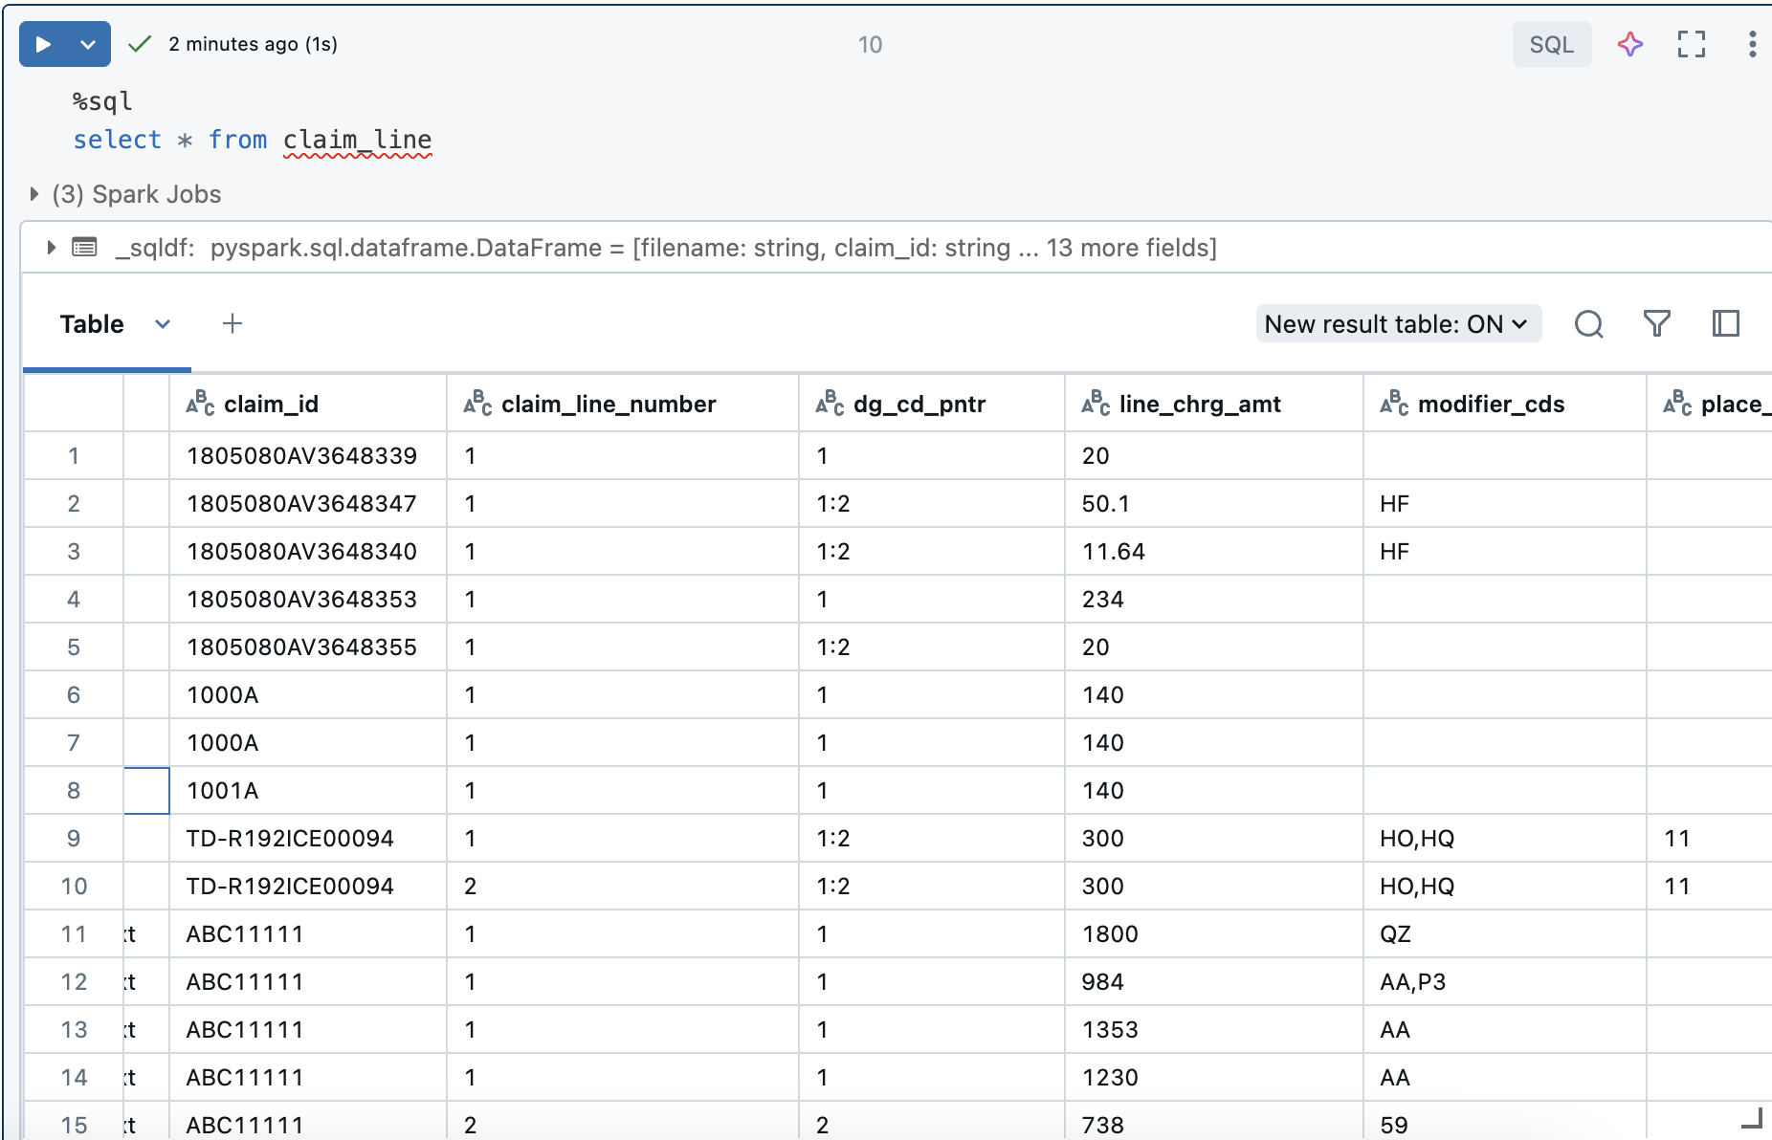Expand the _sqldf DataFrame schema
This screenshot has width=1772, height=1140.
coord(52,248)
